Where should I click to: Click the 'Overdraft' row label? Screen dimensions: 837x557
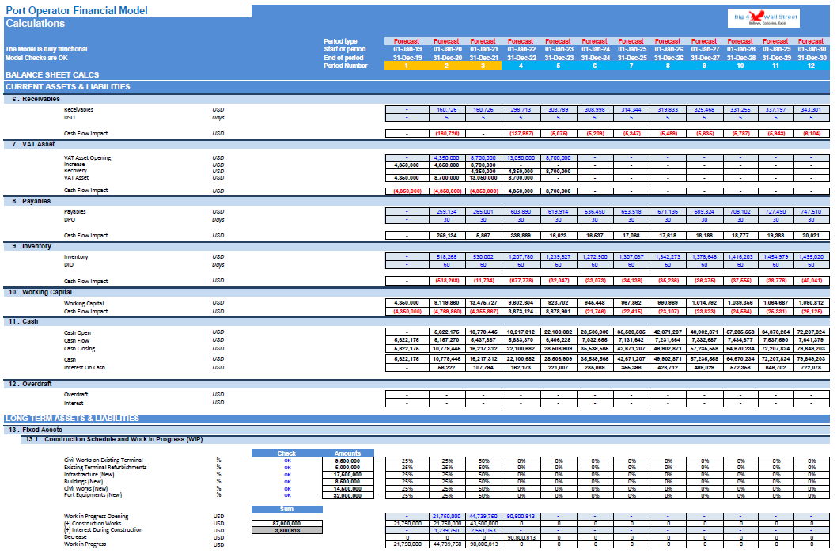[76, 395]
